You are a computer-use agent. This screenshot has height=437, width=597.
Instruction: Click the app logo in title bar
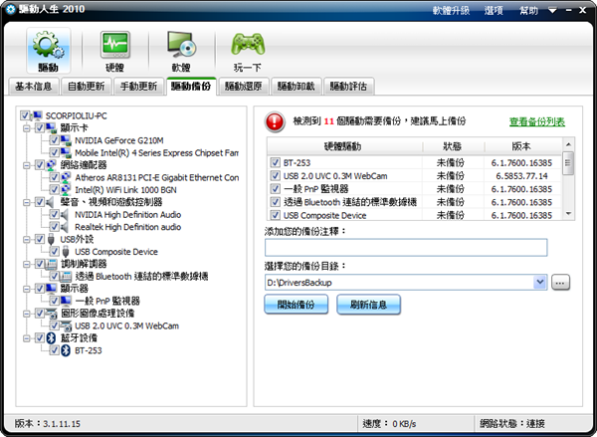click(10, 10)
